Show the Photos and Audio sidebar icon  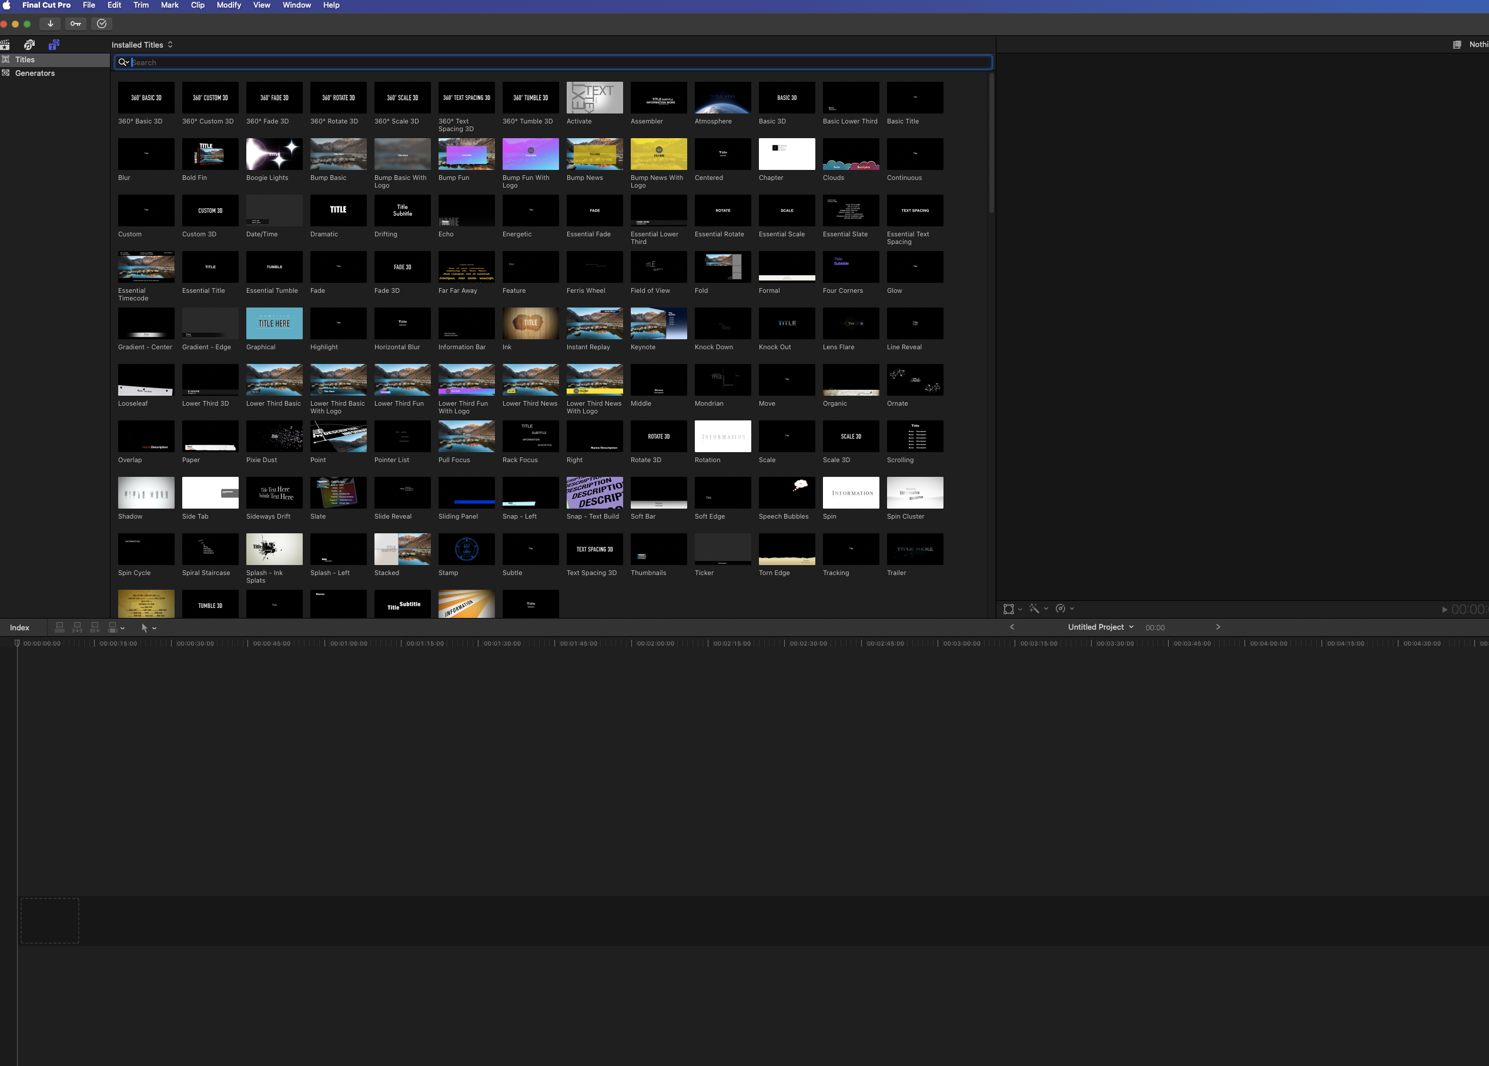pyautogui.click(x=29, y=45)
